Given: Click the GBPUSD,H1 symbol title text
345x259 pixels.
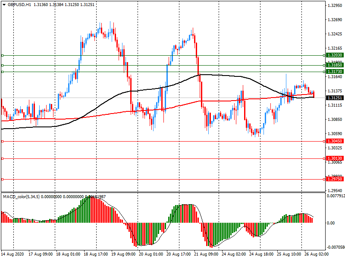Looking at the screenshot, I should click(19, 5).
